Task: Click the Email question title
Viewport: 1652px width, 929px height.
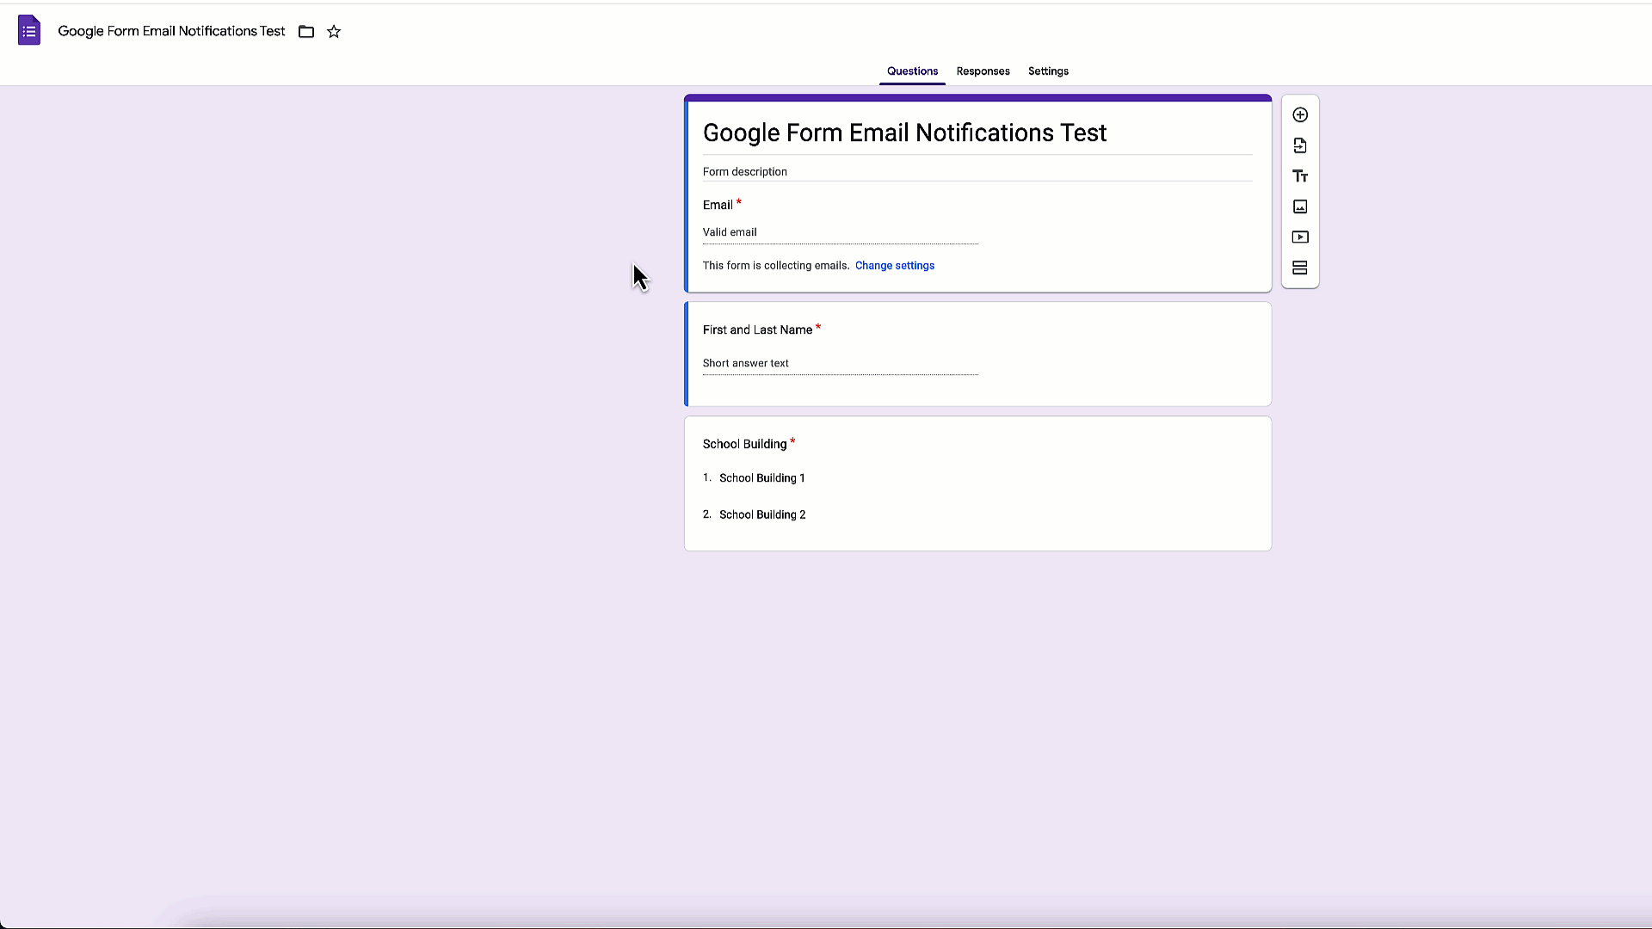Action: pos(718,205)
